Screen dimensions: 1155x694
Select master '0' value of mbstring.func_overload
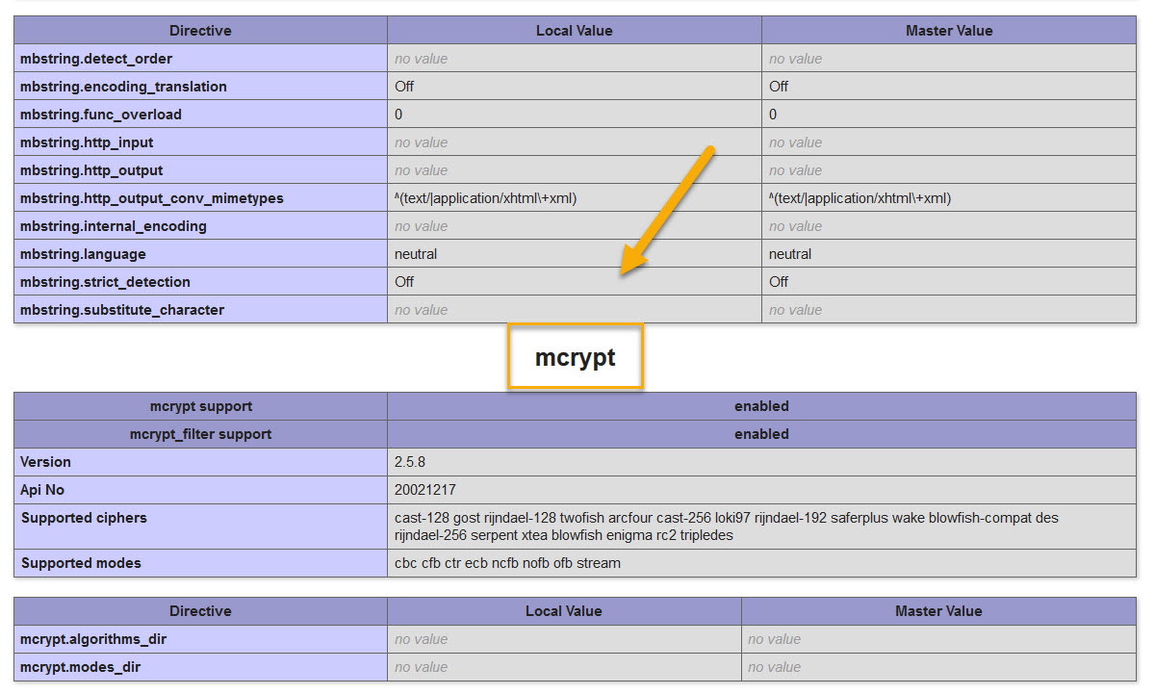(773, 115)
